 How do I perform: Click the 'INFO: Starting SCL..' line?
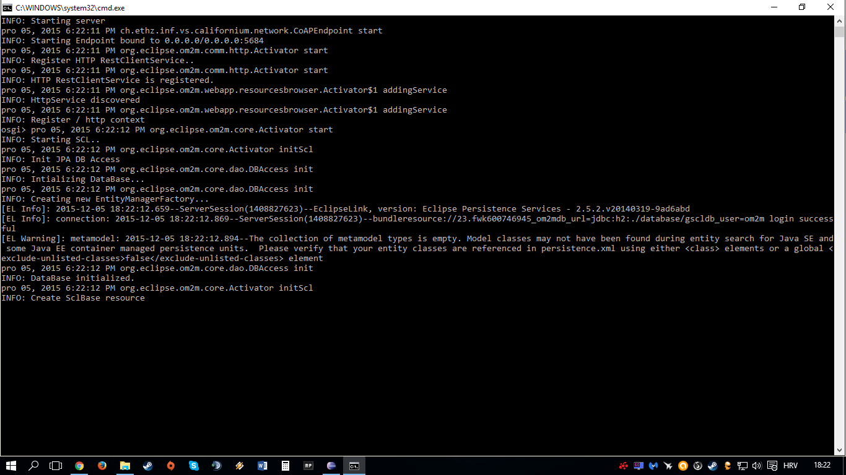coord(51,139)
